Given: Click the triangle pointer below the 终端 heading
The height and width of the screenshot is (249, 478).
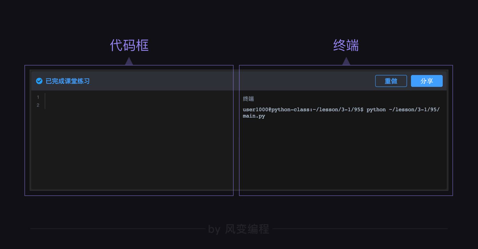Looking at the screenshot, I should click(346, 62).
